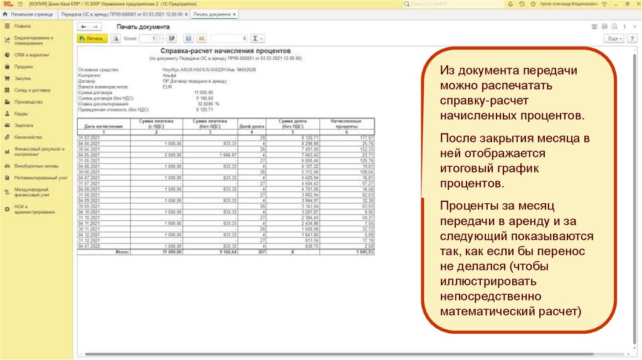
Task: Click the Главное section lines icon
Action: click(7, 26)
